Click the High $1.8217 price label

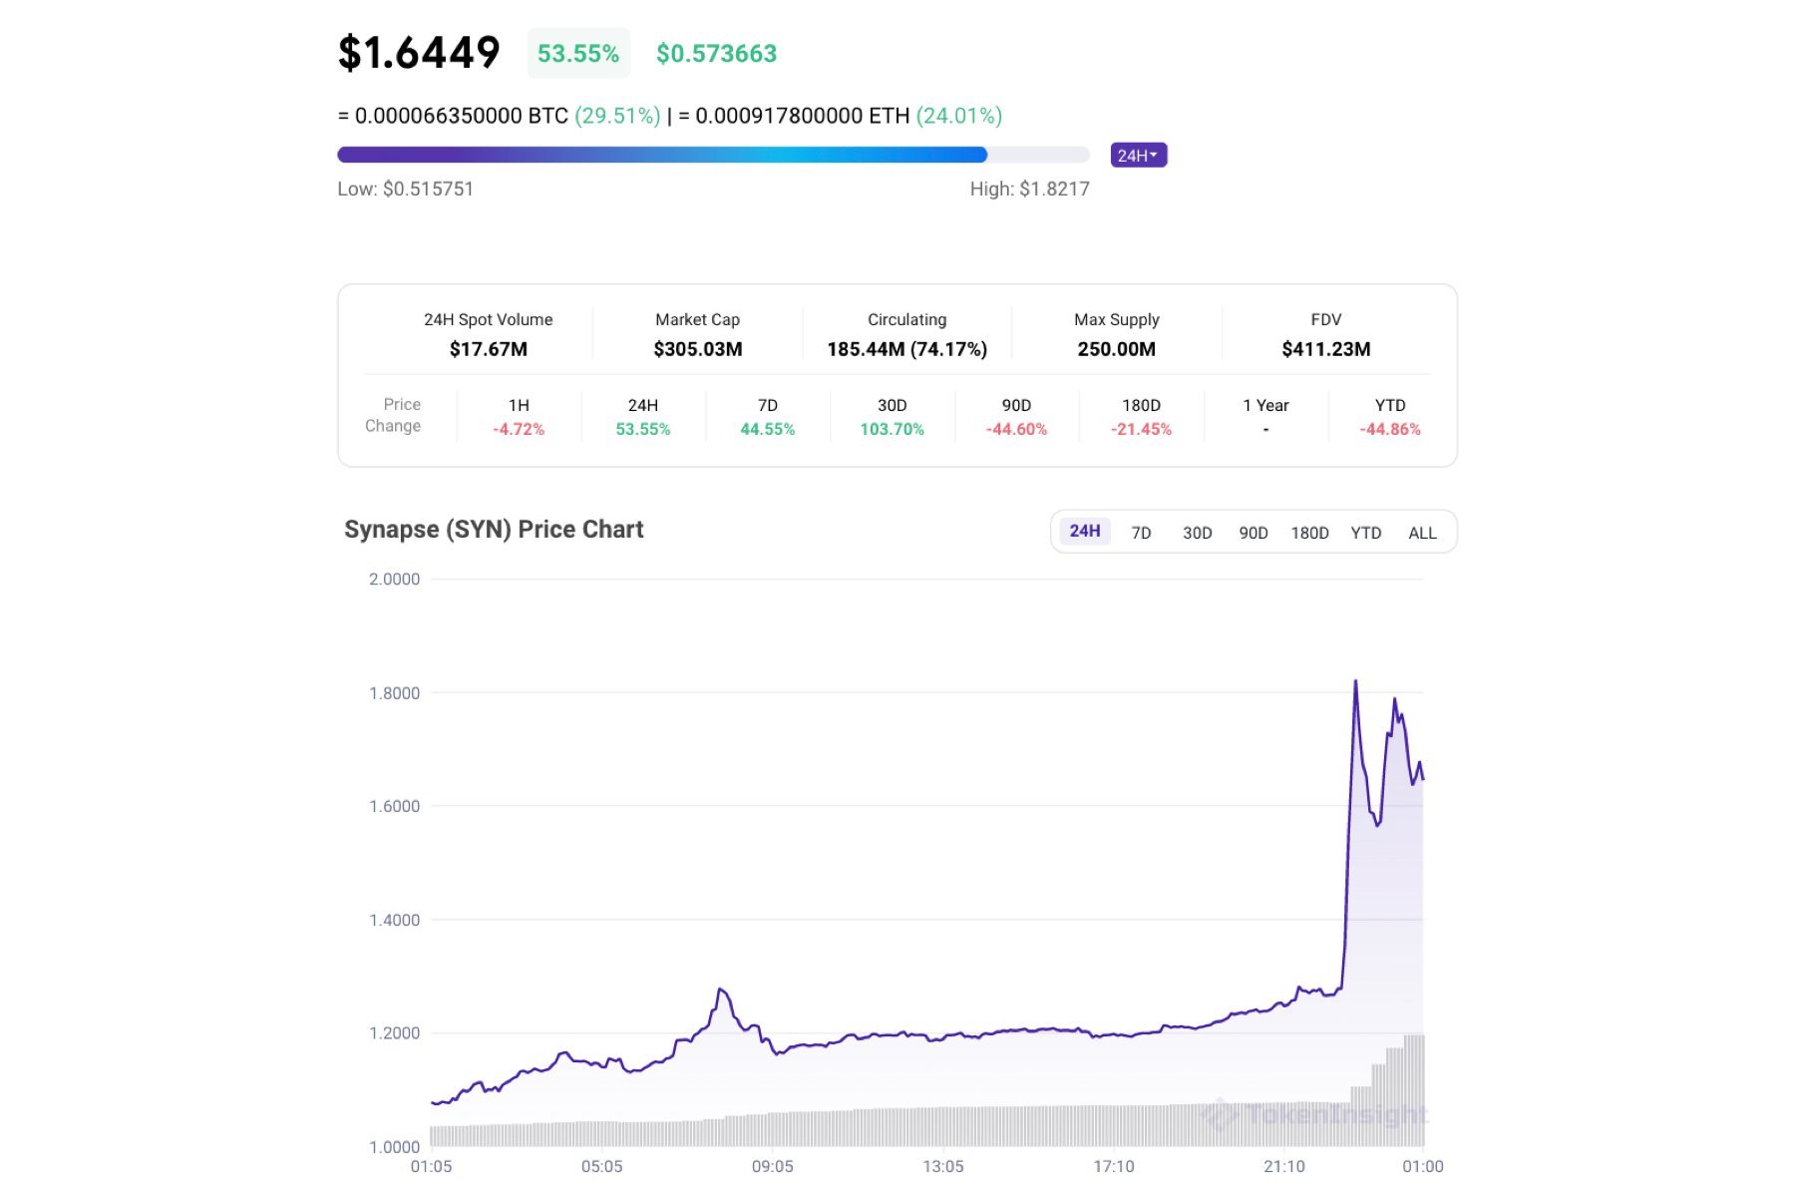tap(1029, 189)
